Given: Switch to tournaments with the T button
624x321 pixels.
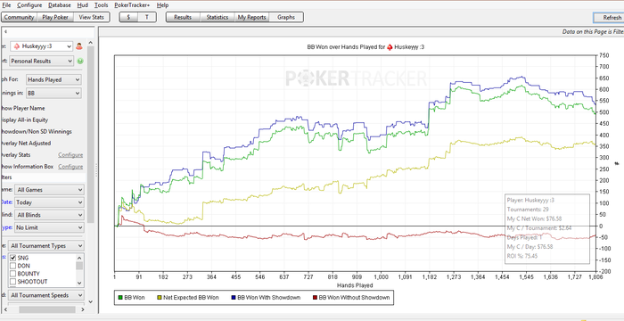Looking at the screenshot, I should 147,17.
